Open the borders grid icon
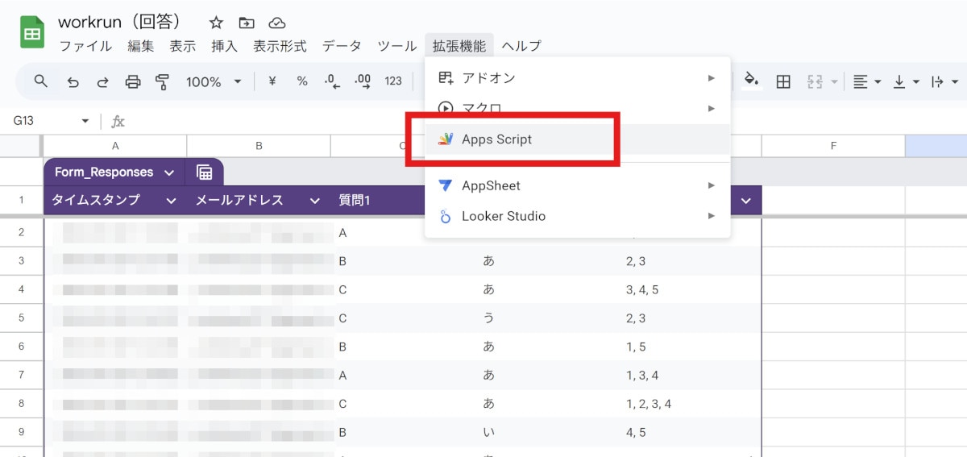 (x=782, y=81)
